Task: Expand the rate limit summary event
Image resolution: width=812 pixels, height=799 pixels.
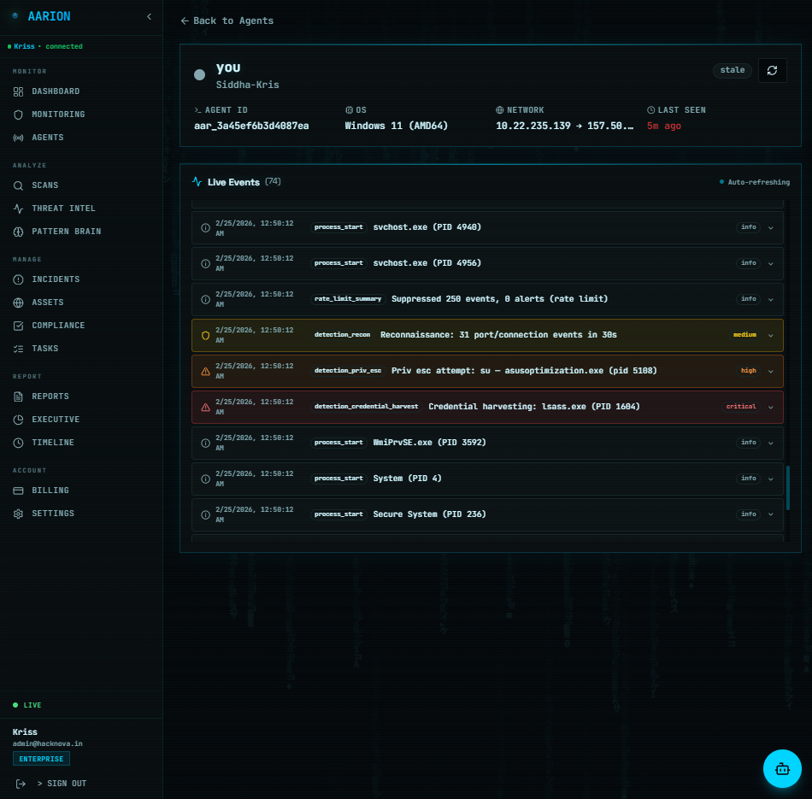Action: 771,300
